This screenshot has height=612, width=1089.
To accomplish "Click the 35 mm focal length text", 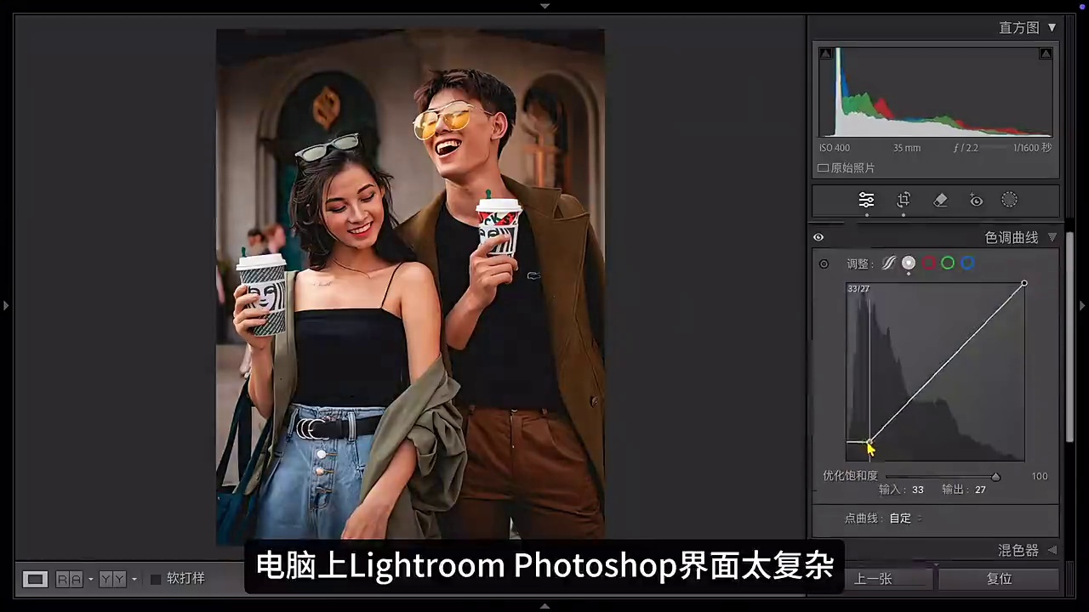I will click(907, 148).
